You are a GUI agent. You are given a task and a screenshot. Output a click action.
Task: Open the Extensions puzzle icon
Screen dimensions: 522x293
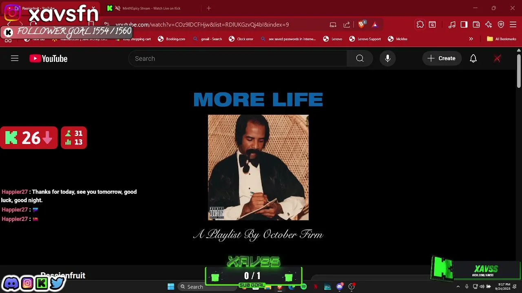(x=420, y=24)
